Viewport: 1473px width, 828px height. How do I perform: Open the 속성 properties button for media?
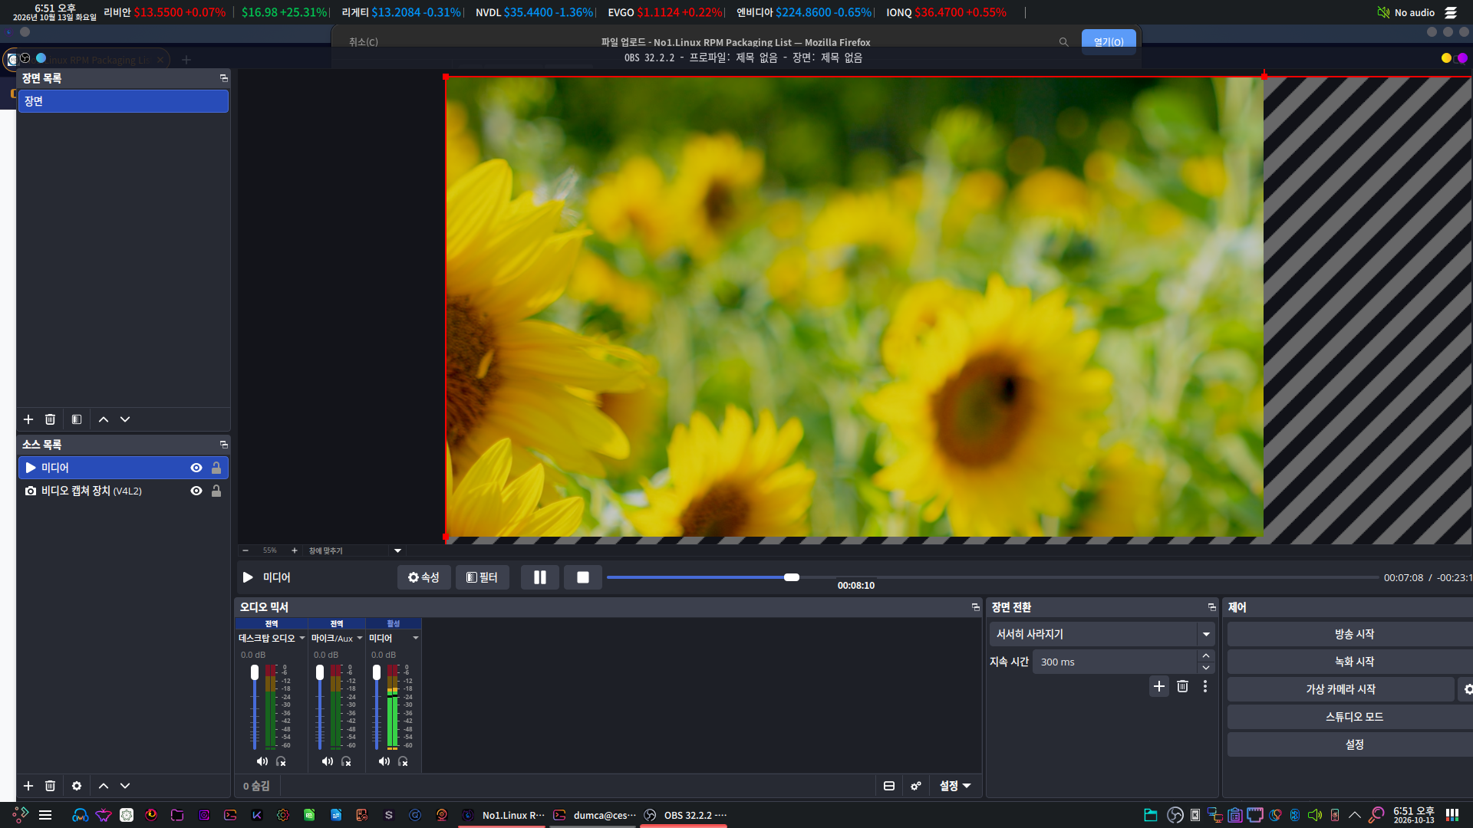pos(423,577)
